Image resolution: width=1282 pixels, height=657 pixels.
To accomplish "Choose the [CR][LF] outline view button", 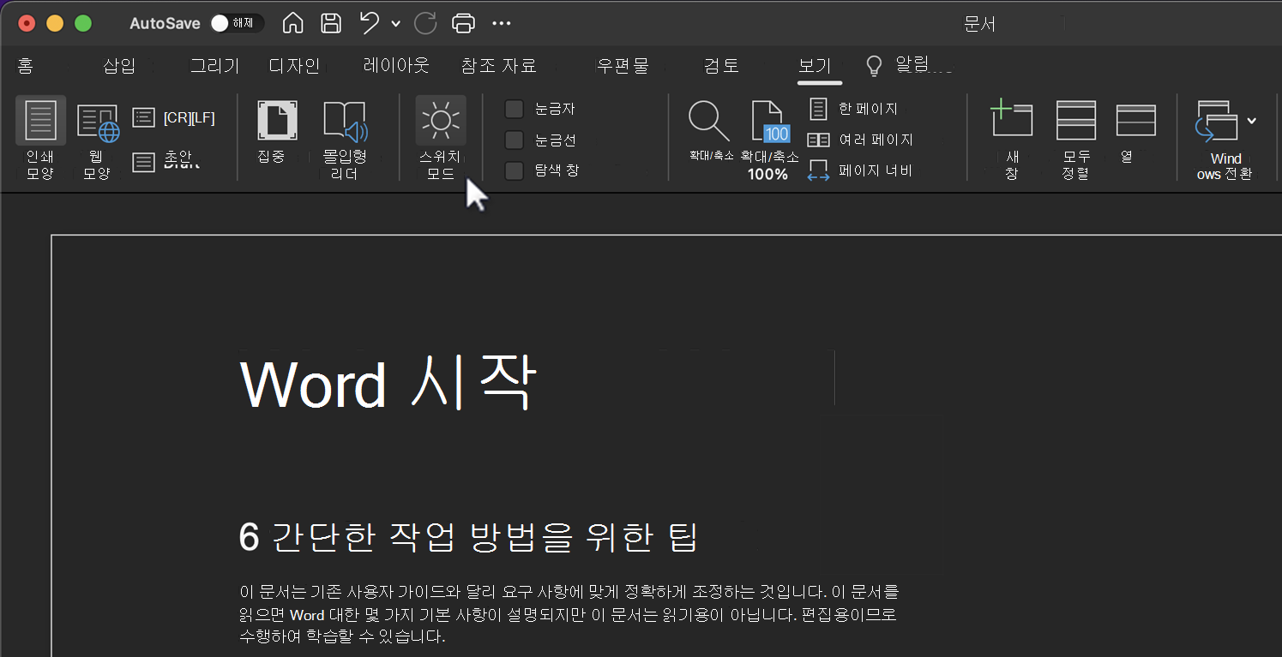I will pos(174,117).
